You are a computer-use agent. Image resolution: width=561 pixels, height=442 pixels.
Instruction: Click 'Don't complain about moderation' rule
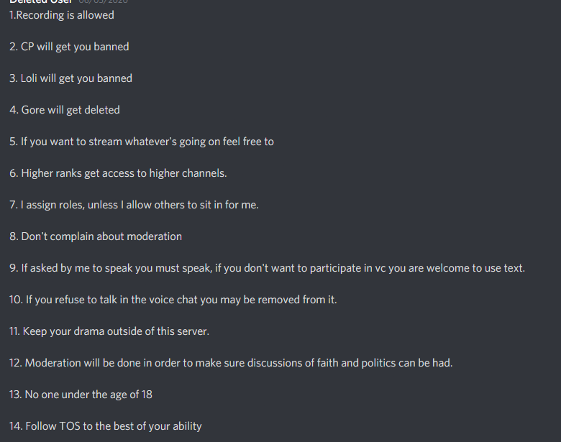point(96,236)
